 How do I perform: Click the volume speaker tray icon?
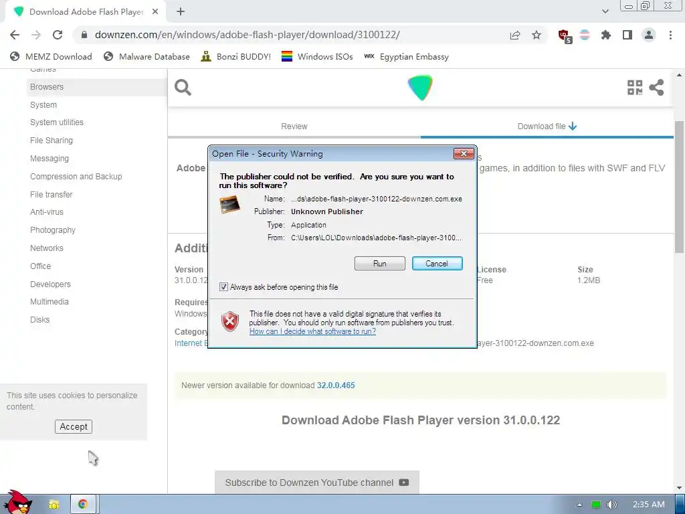pyautogui.click(x=612, y=505)
